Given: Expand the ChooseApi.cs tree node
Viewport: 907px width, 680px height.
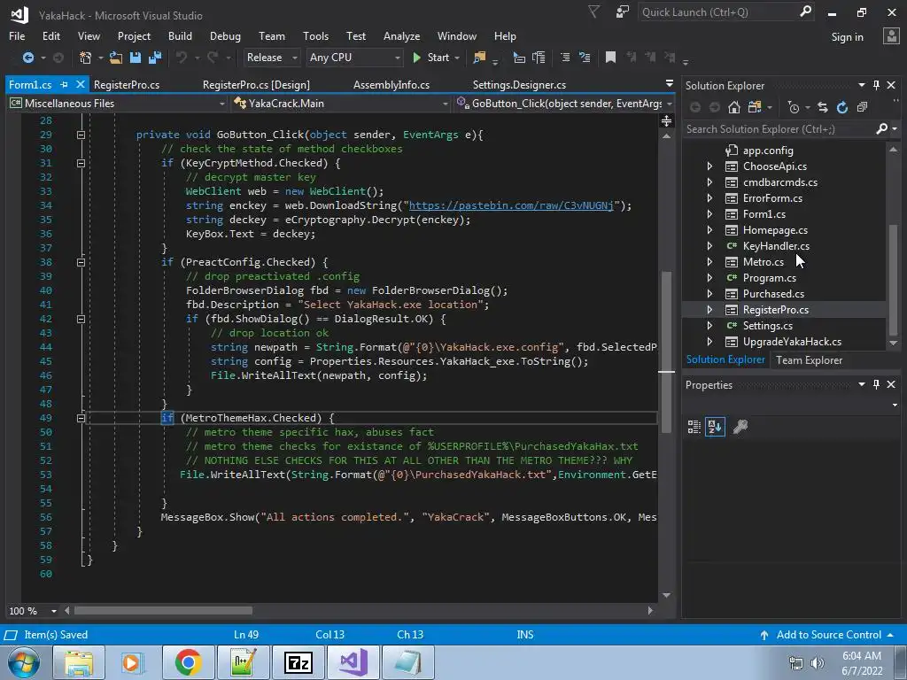Looking at the screenshot, I should pos(709,166).
